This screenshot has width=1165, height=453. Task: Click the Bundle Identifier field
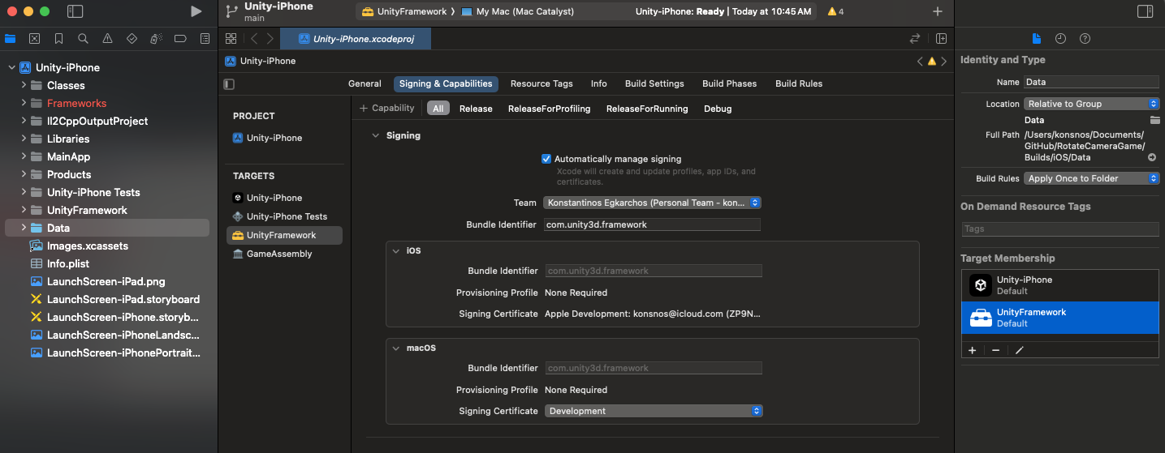tap(652, 224)
